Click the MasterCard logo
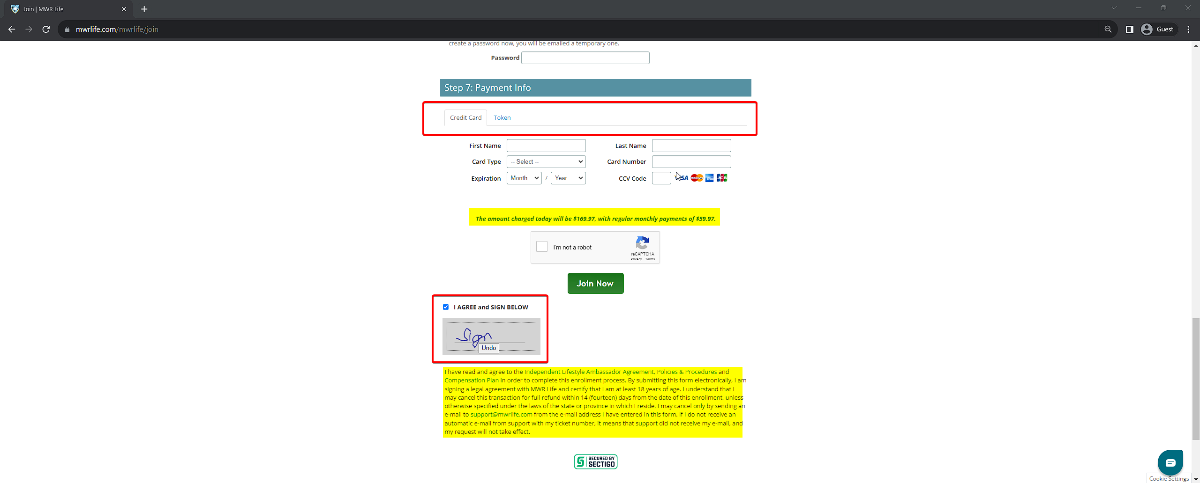Viewport: 1200px width, 483px height. 697,178
